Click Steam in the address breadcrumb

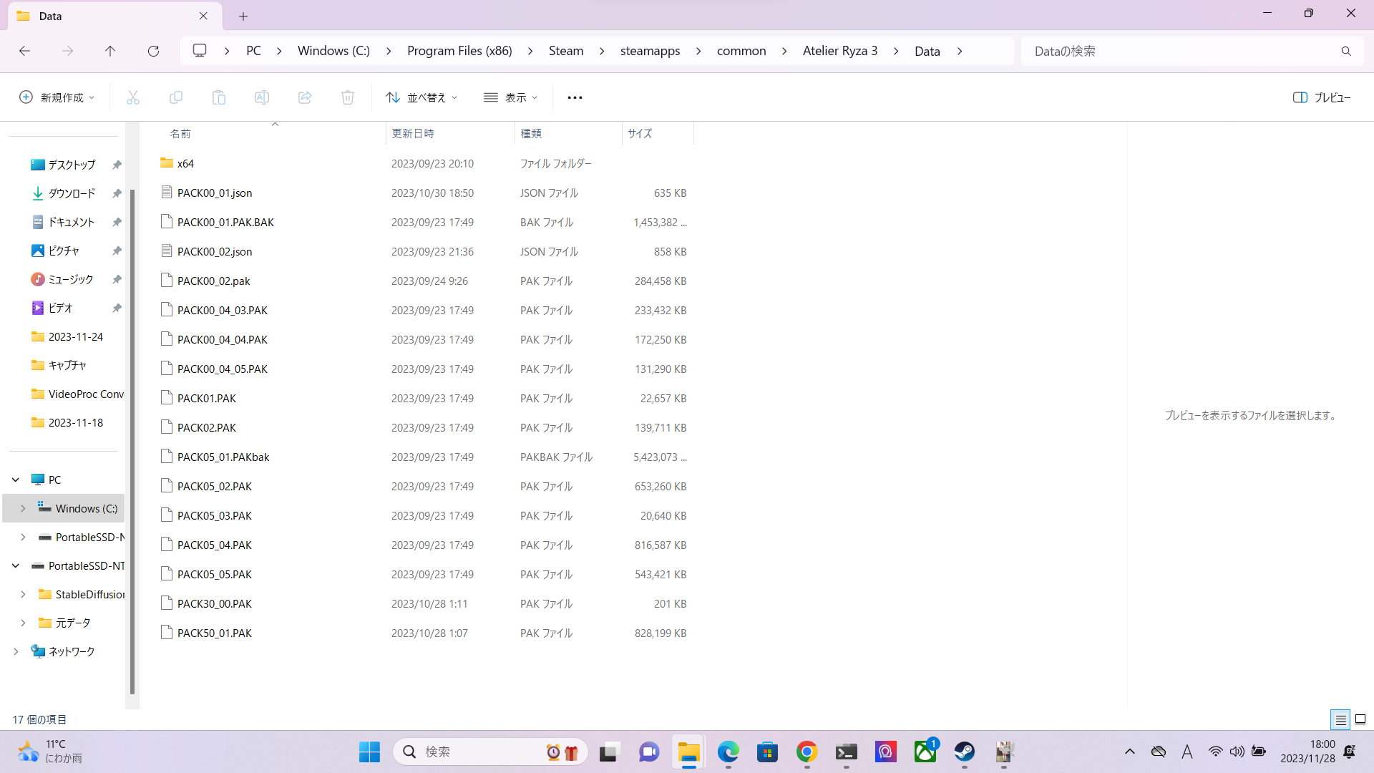566,51
